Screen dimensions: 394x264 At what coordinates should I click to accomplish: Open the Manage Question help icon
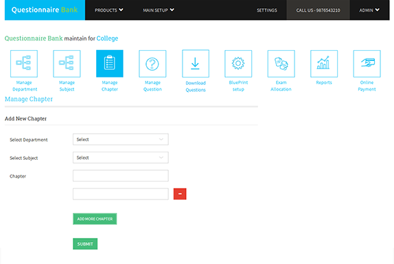[152, 64]
